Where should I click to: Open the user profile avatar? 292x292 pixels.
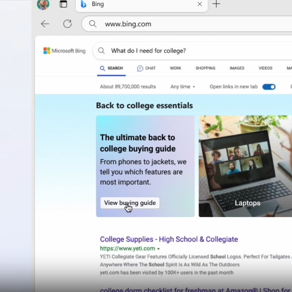pos(43,4)
